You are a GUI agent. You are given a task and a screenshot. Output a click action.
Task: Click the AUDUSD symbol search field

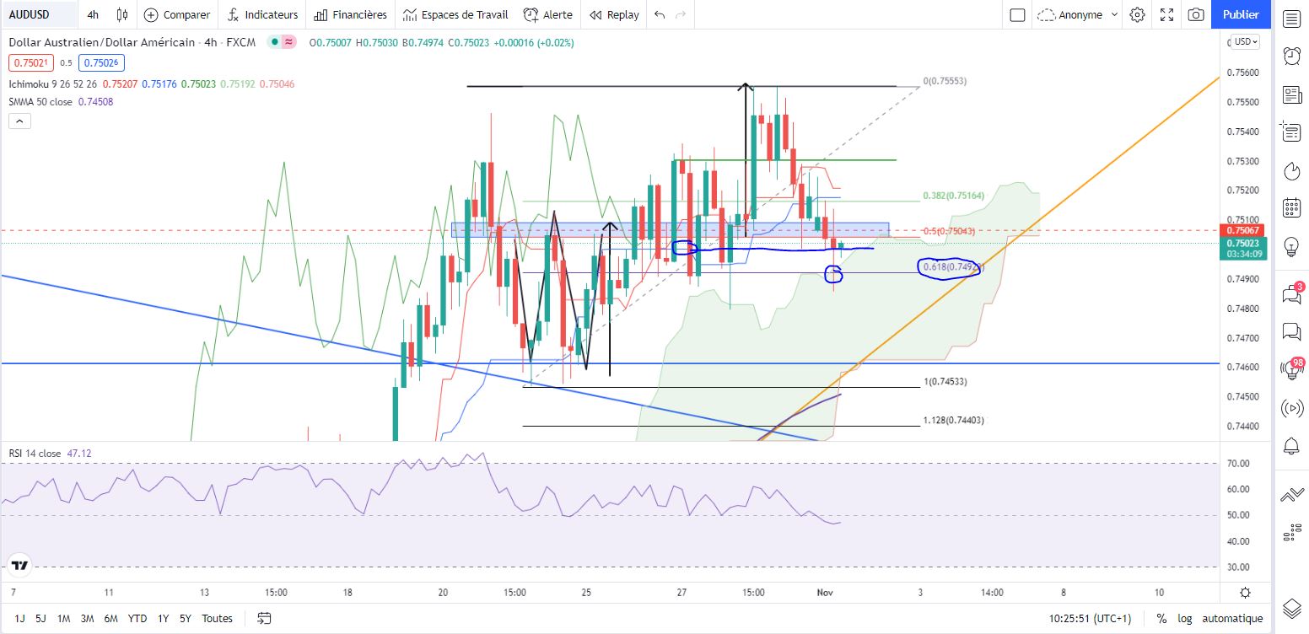tap(38, 14)
